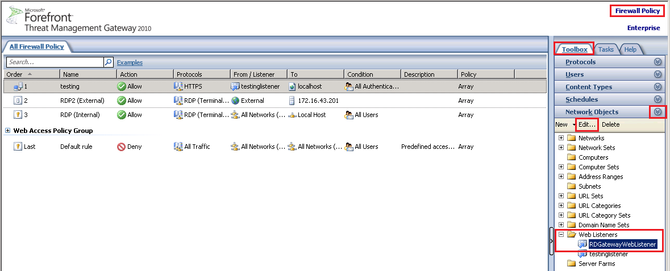The width and height of the screenshot is (670, 271).
Task: Click the HTTPS protocol icon in testing rule
Action: [x=178, y=86]
